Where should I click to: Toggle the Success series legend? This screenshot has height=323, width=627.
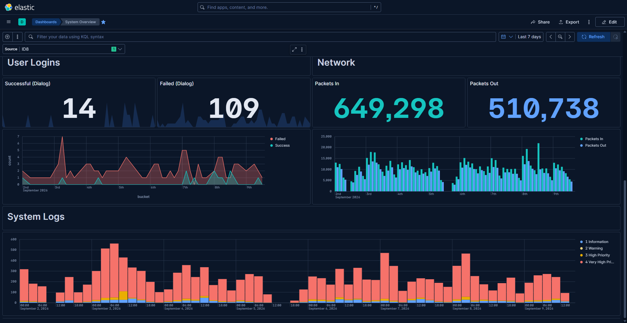point(282,145)
